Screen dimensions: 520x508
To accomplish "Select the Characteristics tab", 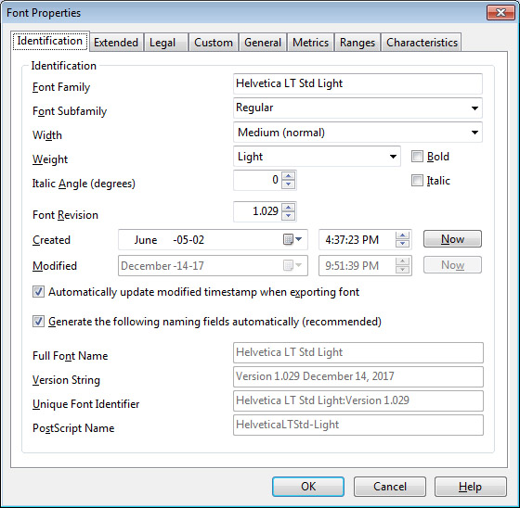I will point(422,43).
